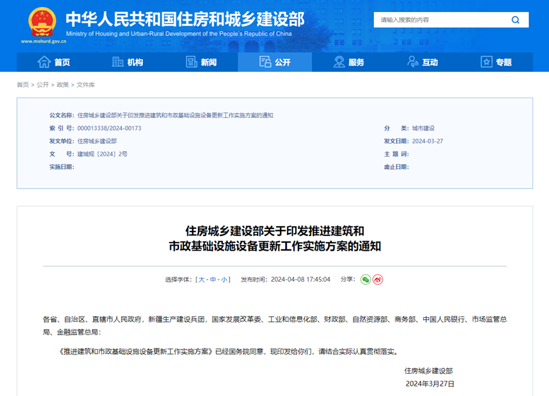Open the 新闻 navigation tab
The width and height of the screenshot is (549, 396).
tap(201, 62)
